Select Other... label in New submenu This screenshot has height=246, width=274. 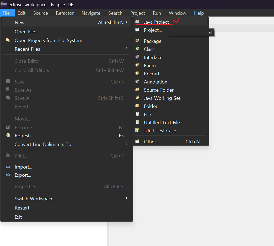pos(152,142)
